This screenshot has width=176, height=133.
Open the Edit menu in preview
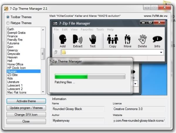65,29
